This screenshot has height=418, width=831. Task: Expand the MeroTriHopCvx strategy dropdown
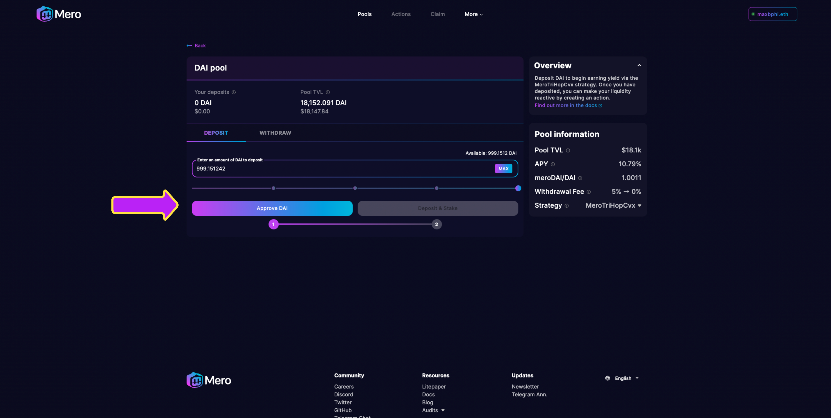[613, 206]
